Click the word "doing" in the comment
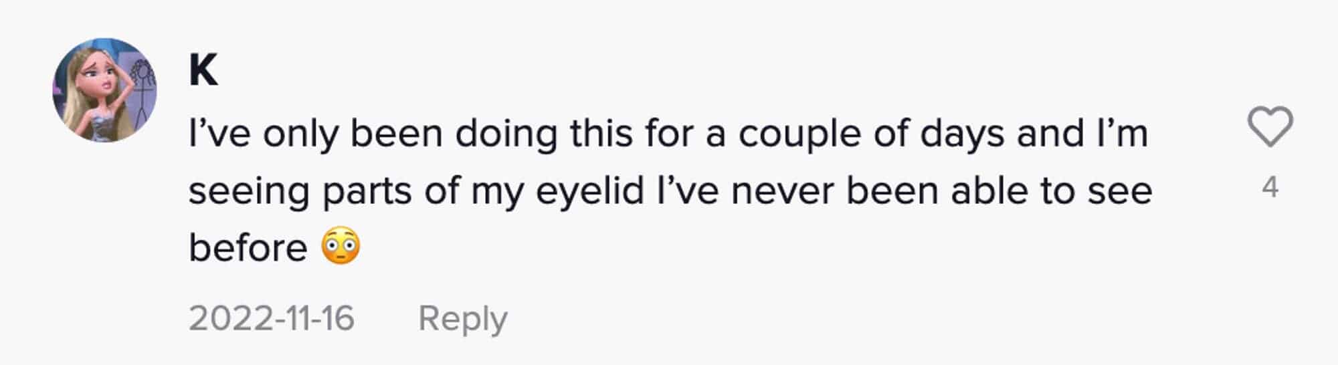1338x365 pixels. click(x=506, y=134)
